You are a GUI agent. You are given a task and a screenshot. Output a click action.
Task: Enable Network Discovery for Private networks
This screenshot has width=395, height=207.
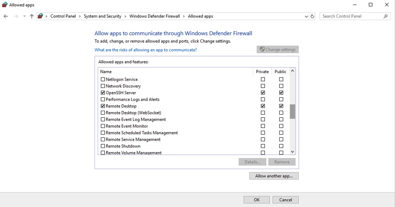coord(262,86)
